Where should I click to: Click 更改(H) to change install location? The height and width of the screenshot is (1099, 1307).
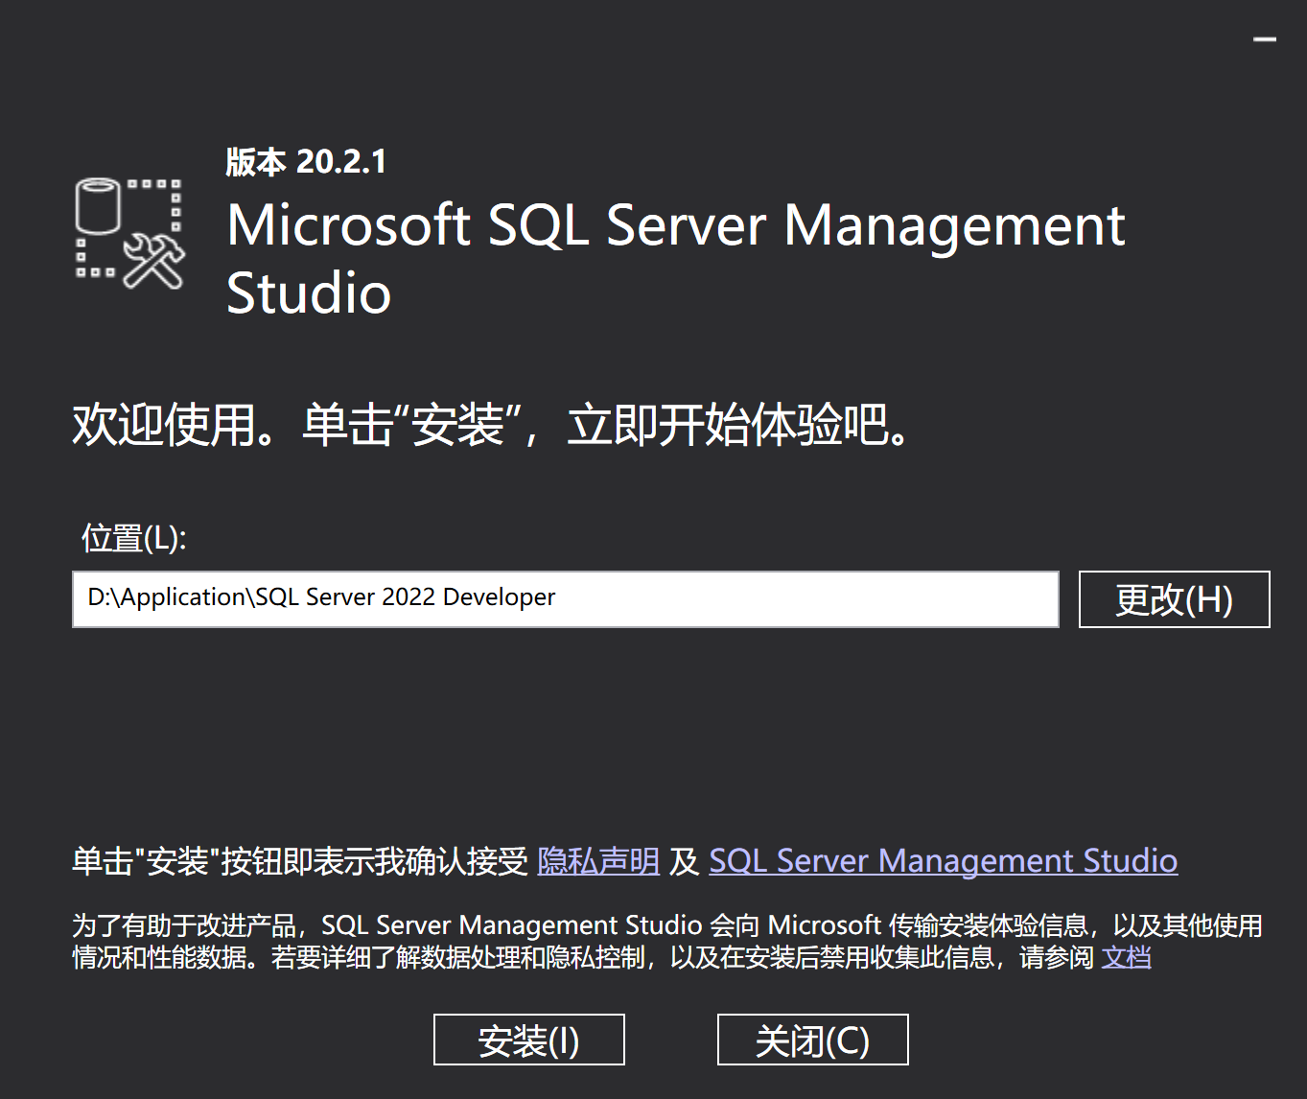1173,598
